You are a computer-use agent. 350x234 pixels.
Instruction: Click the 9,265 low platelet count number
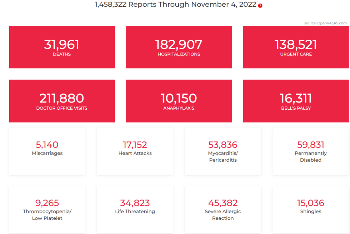point(47,203)
